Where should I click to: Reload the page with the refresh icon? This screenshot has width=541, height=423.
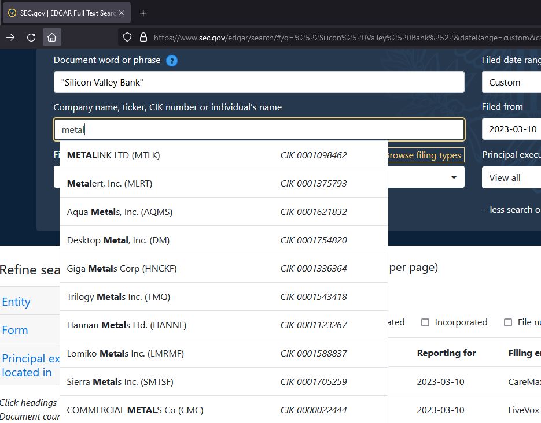(x=31, y=38)
